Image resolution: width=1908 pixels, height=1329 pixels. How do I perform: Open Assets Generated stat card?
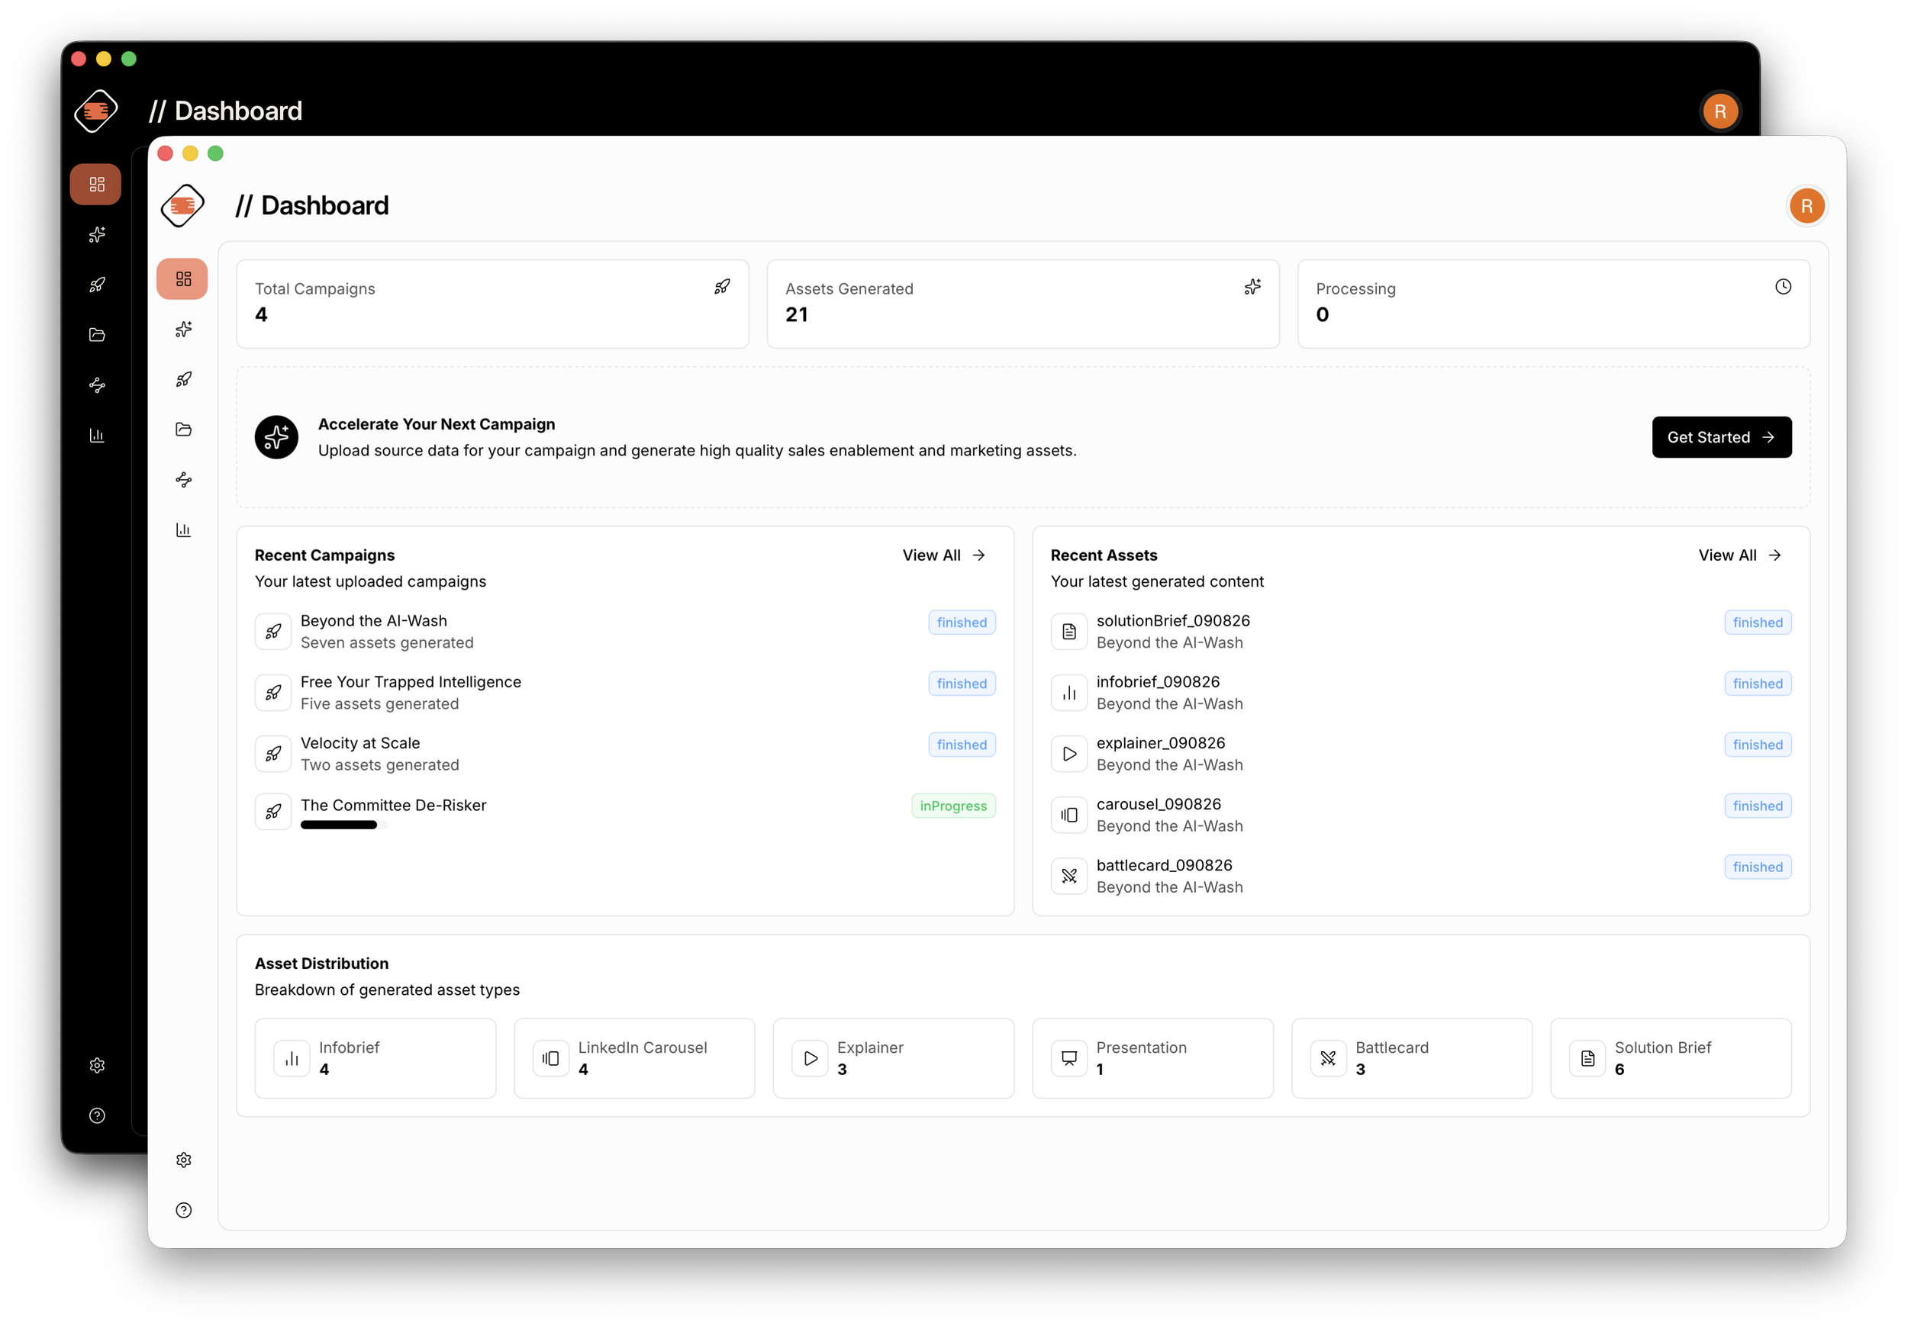1023,304
